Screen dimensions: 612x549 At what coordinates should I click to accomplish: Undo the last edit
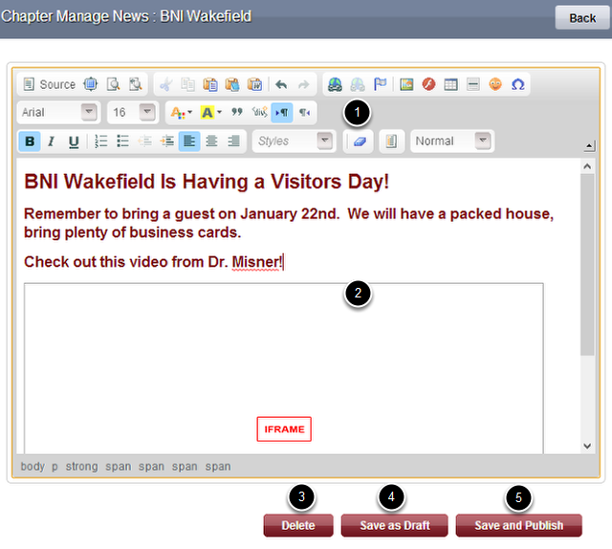tap(280, 84)
